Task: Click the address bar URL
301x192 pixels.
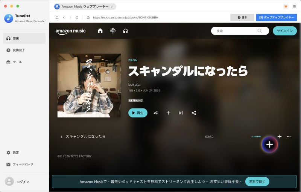Action: coord(126,17)
